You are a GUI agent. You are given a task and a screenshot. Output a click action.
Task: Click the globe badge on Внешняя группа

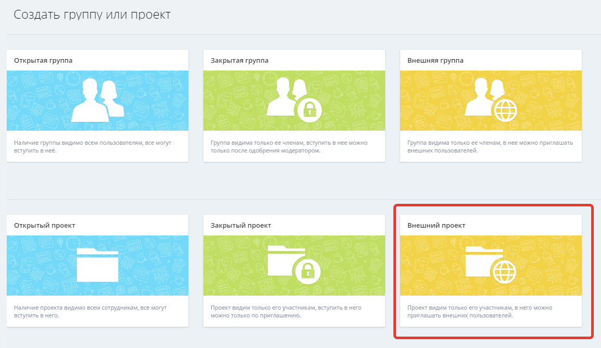click(x=506, y=109)
